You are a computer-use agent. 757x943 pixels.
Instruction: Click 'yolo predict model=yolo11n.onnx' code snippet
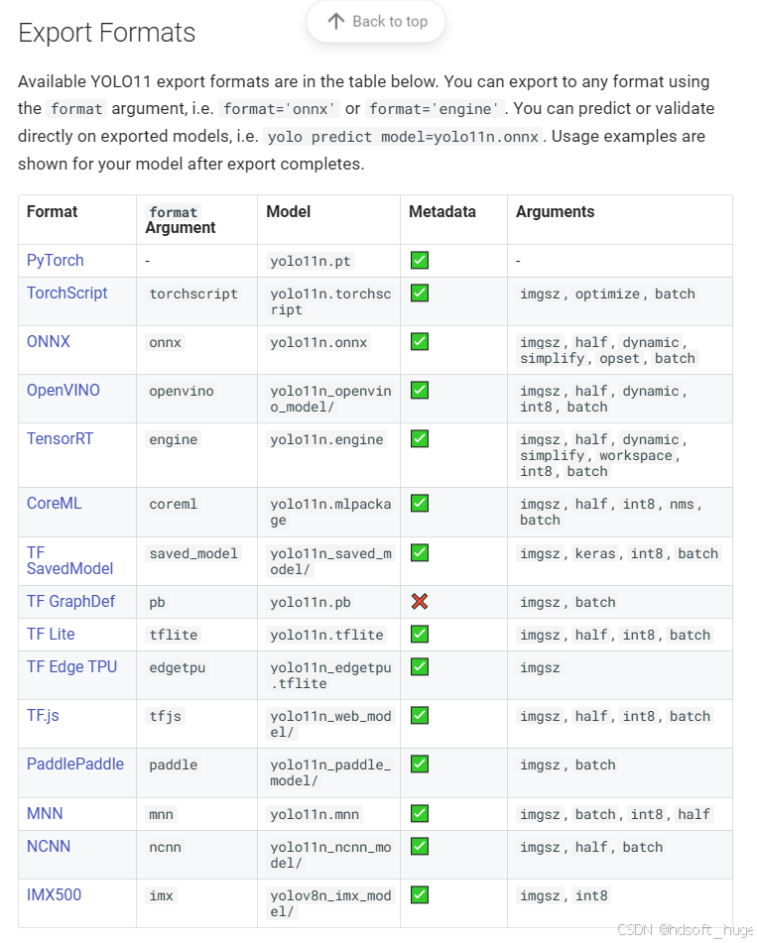(403, 137)
